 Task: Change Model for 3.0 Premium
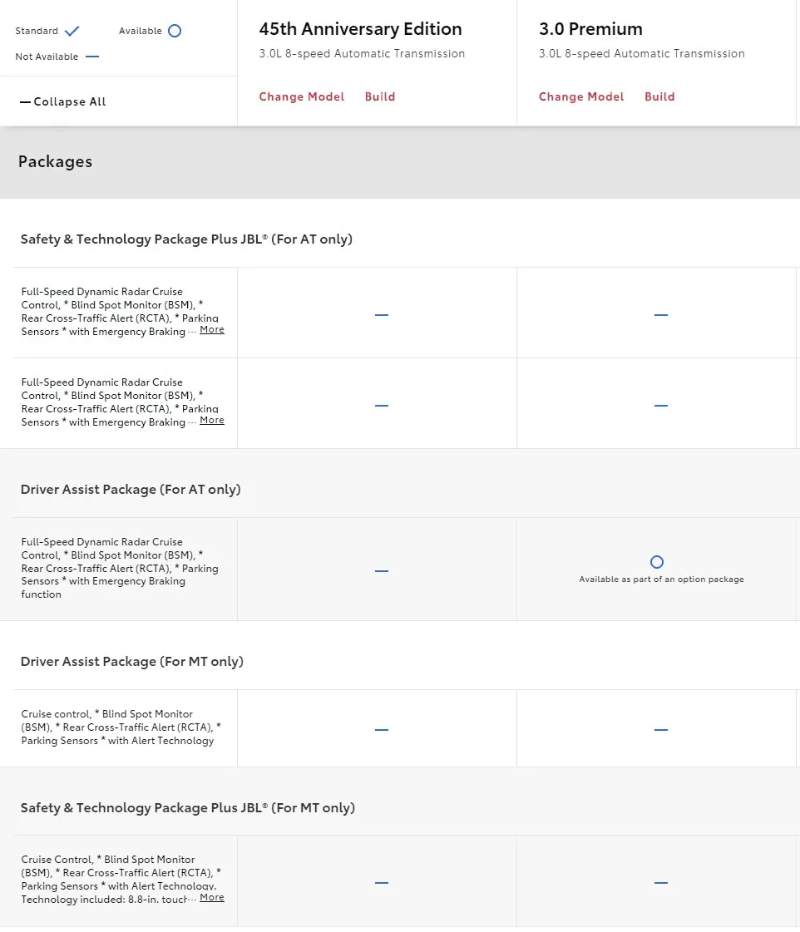tap(581, 96)
